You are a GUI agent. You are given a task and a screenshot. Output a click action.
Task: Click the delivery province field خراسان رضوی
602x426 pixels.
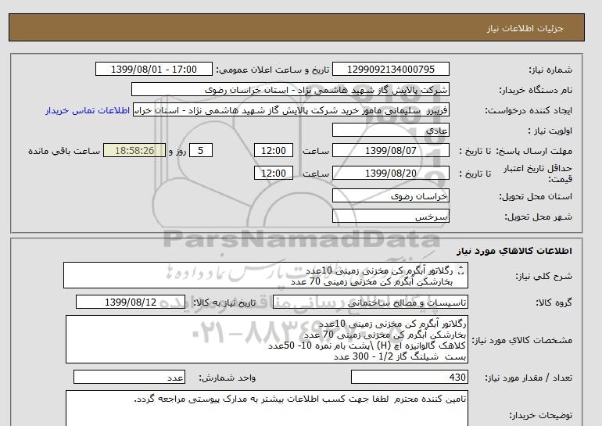[x=392, y=197]
